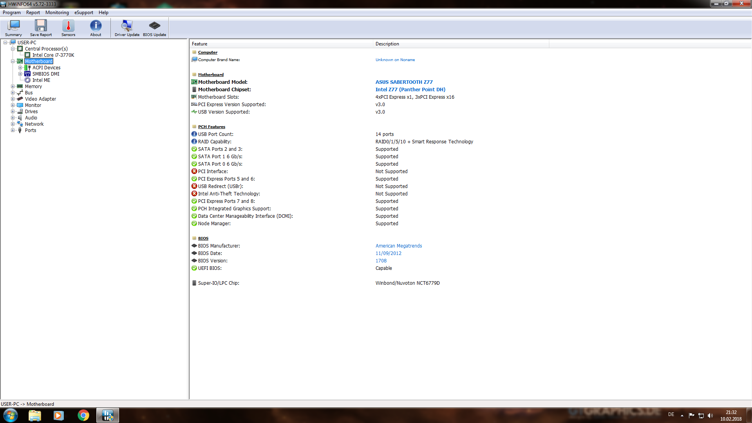
Task: Expand the SMBIOS DMI subtree
Action: [x=20, y=74]
